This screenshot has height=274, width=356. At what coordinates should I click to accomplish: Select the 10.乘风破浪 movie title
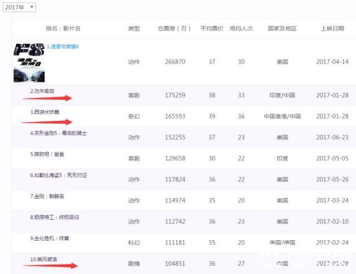pos(44,260)
